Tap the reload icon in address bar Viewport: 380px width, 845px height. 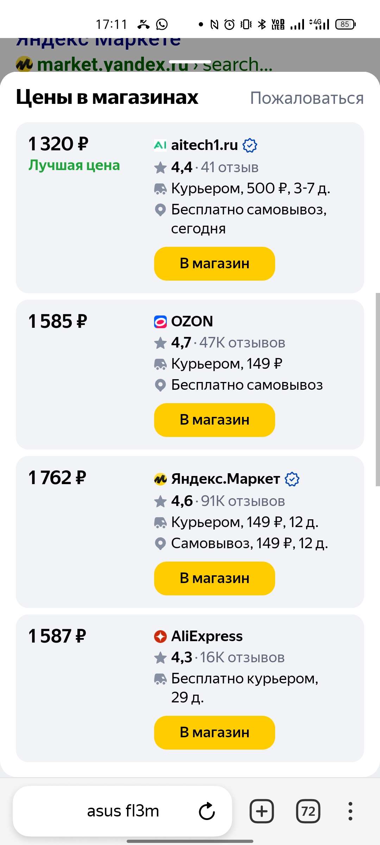pyautogui.click(x=207, y=811)
